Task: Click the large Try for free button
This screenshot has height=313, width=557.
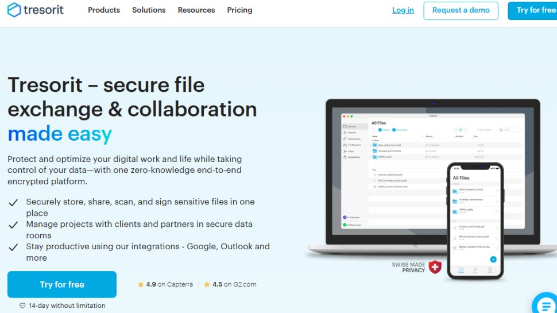Action: [x=62, y=284]
